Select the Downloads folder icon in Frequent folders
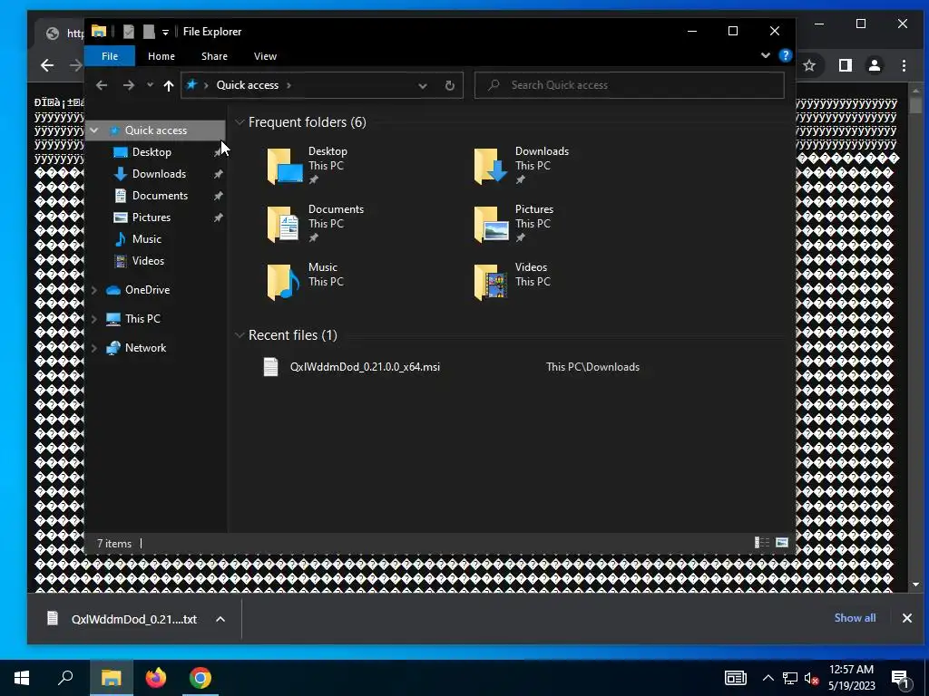 coord(491,166)
